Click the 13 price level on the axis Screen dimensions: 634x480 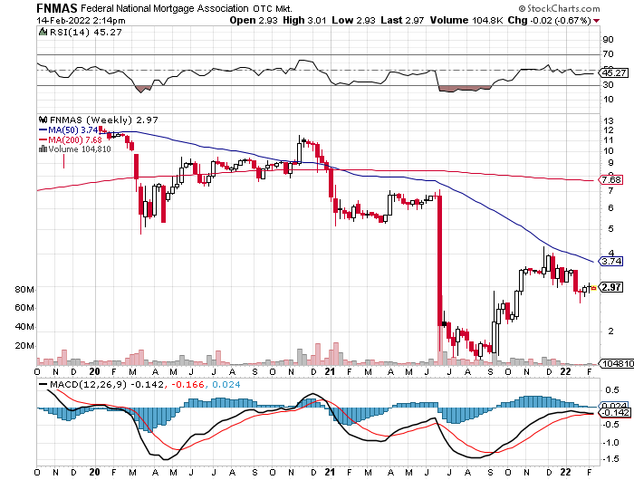[608, 121]
